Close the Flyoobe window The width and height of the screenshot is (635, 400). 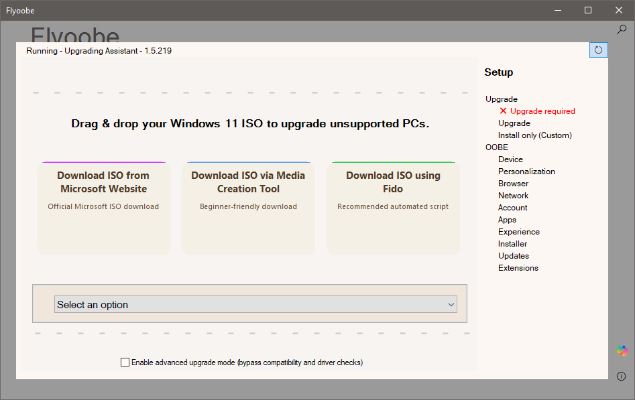tap(619, 11)
